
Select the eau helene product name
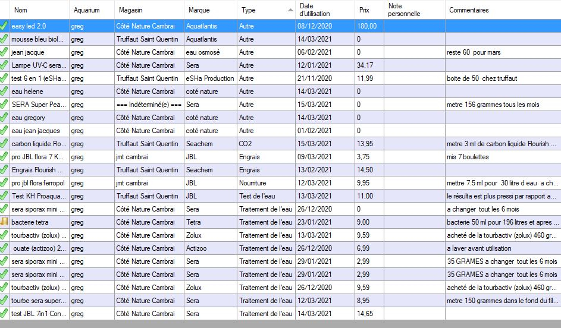pos(27,92)
